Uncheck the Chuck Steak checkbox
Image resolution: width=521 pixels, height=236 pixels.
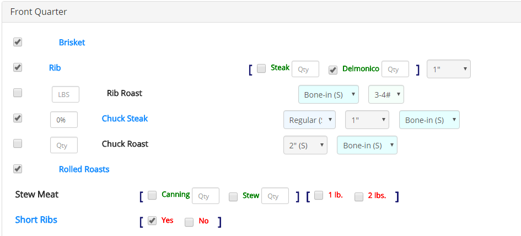(x=18, y=118)
